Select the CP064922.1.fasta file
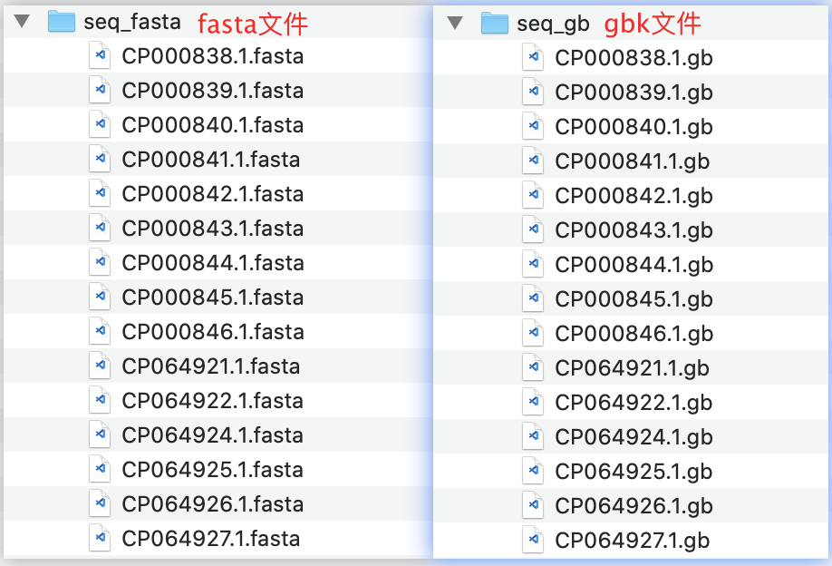The width and height of the screenshot is (832, 566). [x=212, y=401]
